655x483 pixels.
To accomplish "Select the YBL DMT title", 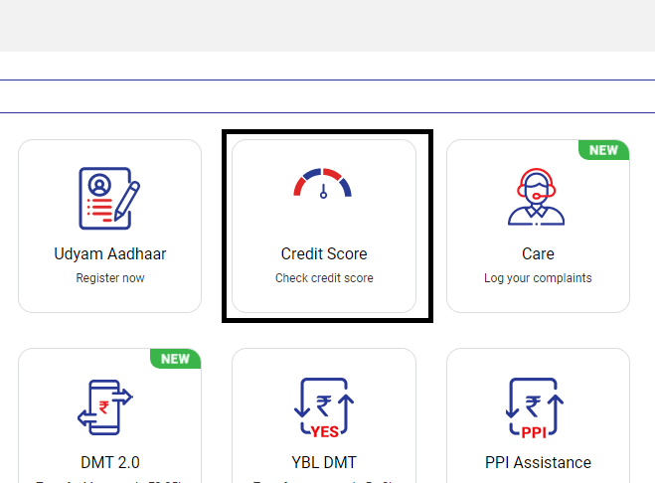I will 324,462.
